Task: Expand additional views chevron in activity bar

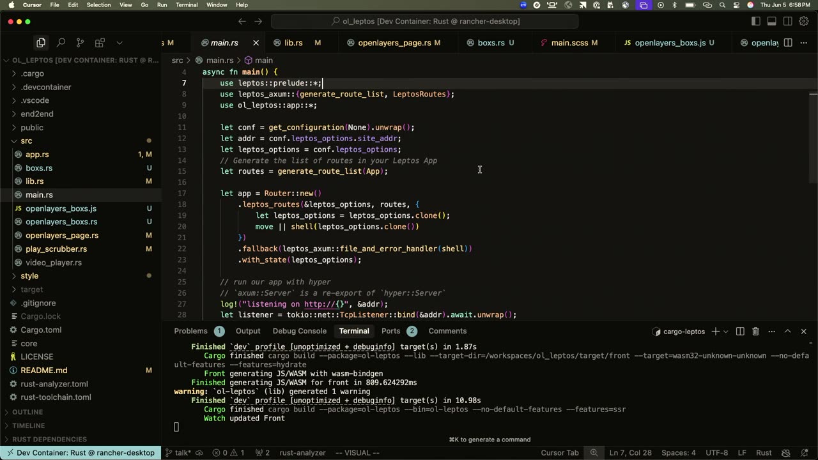Action: [120, 43]
